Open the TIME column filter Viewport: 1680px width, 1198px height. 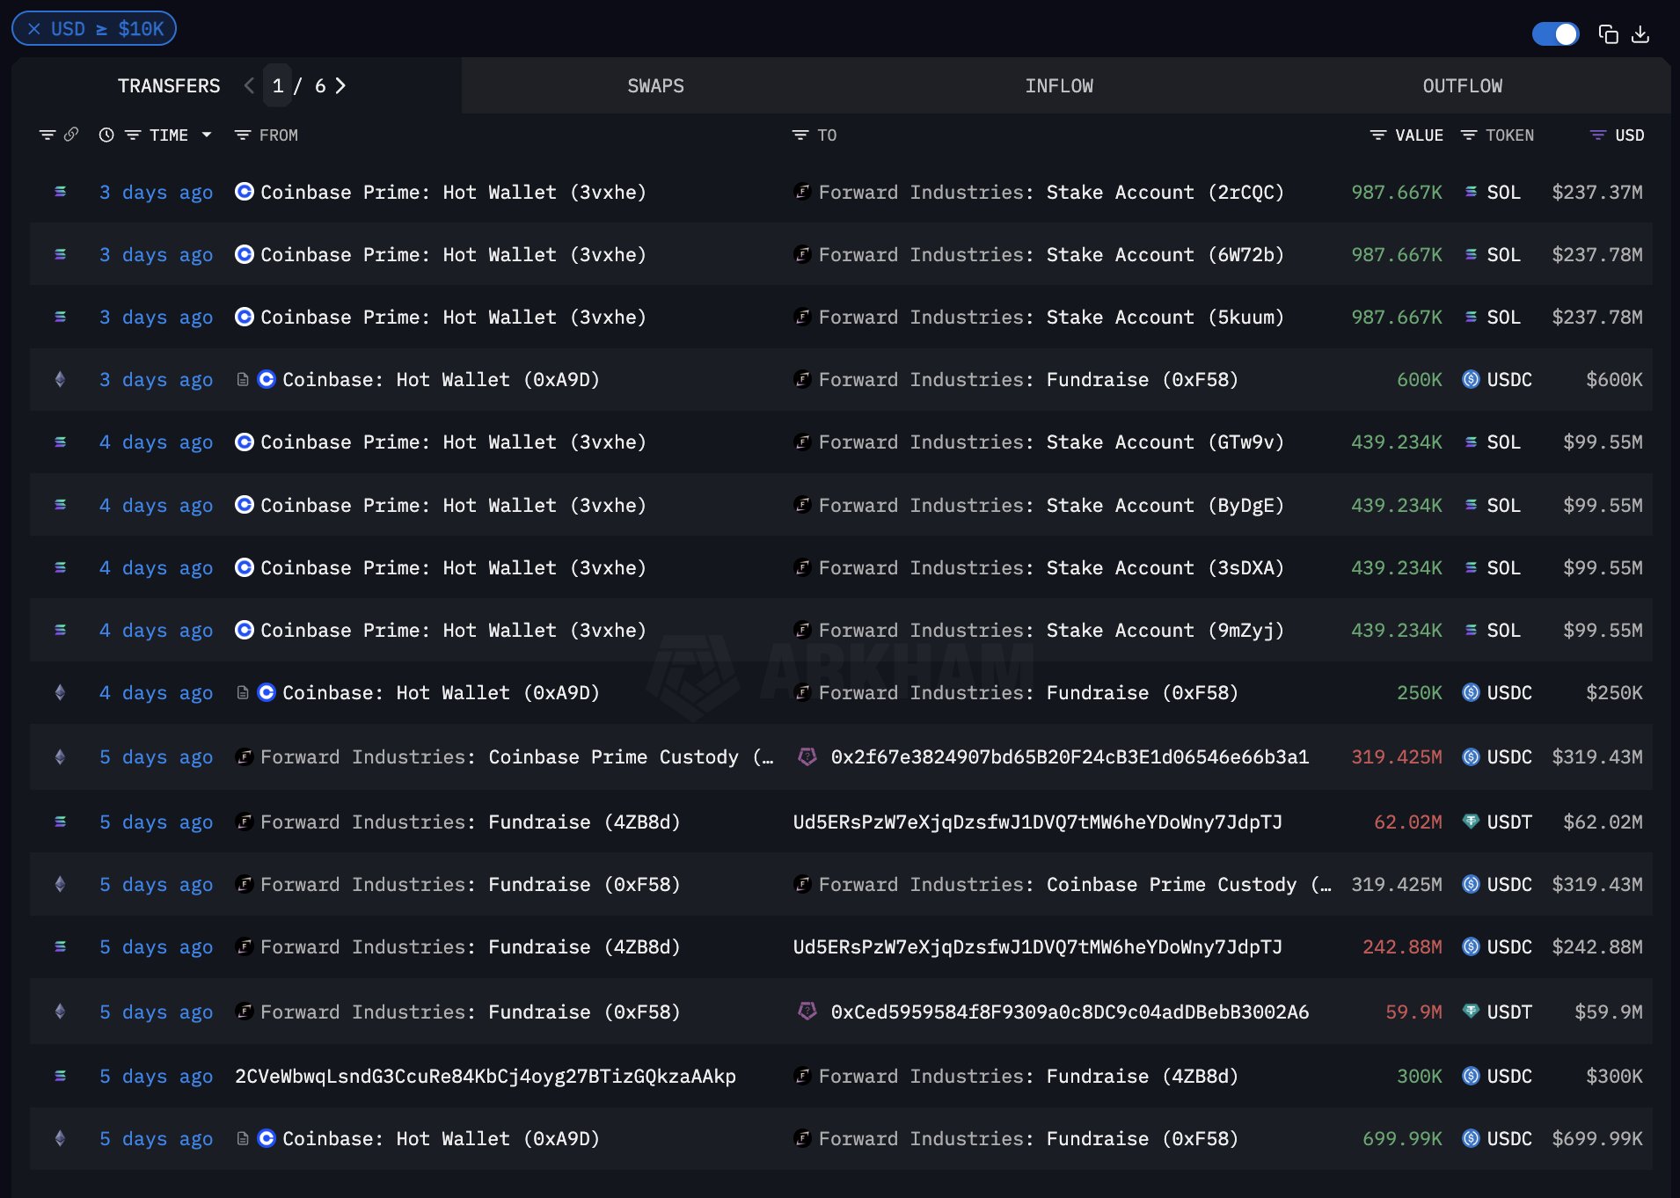[x=133, y=135]
